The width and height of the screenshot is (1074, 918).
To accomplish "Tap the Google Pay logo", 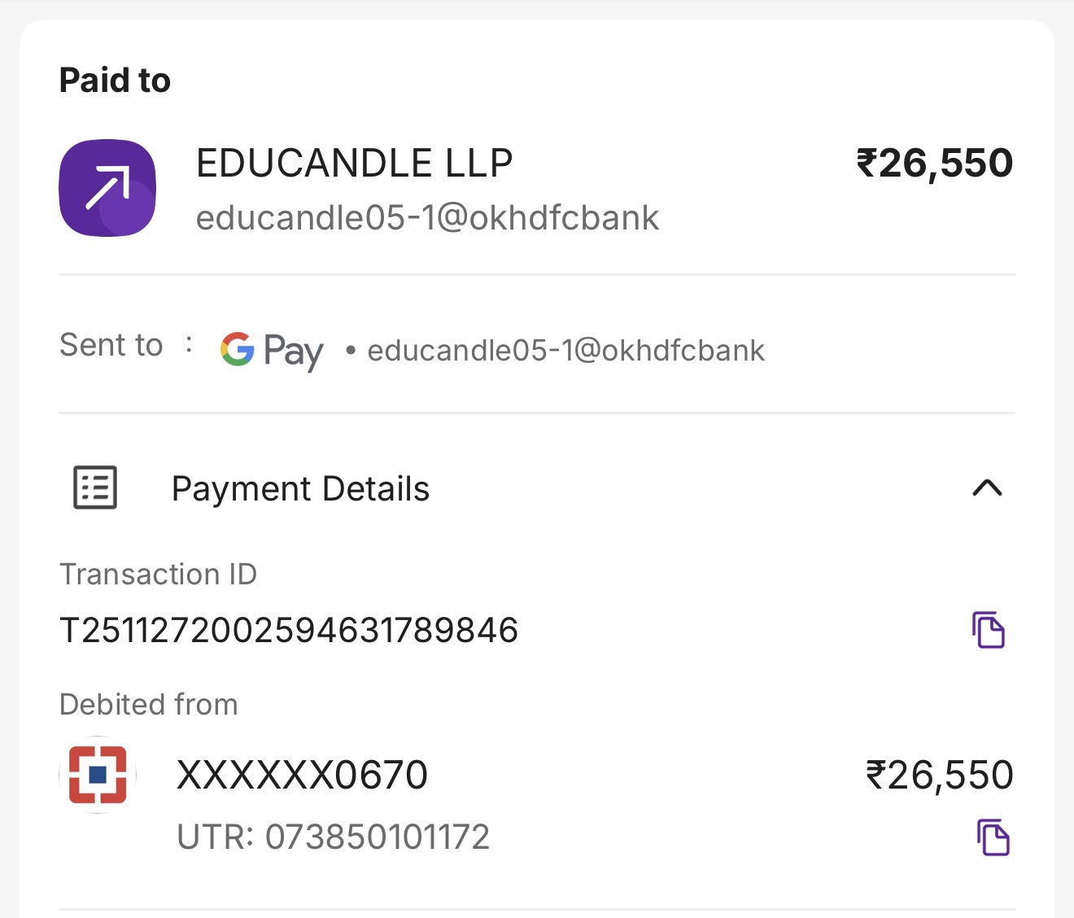I will pos(272,351).
